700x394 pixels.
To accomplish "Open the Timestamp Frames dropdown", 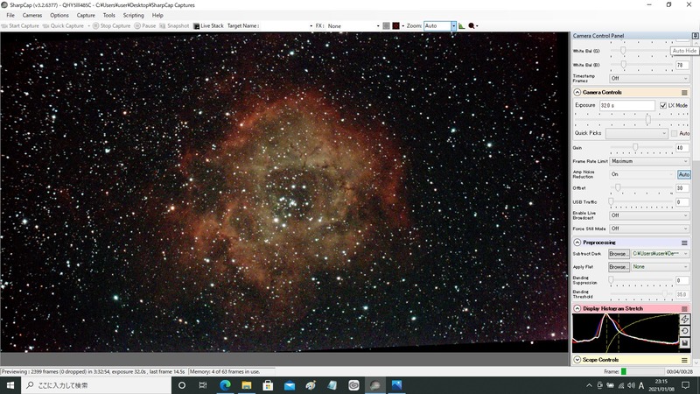I will point(649,79).
